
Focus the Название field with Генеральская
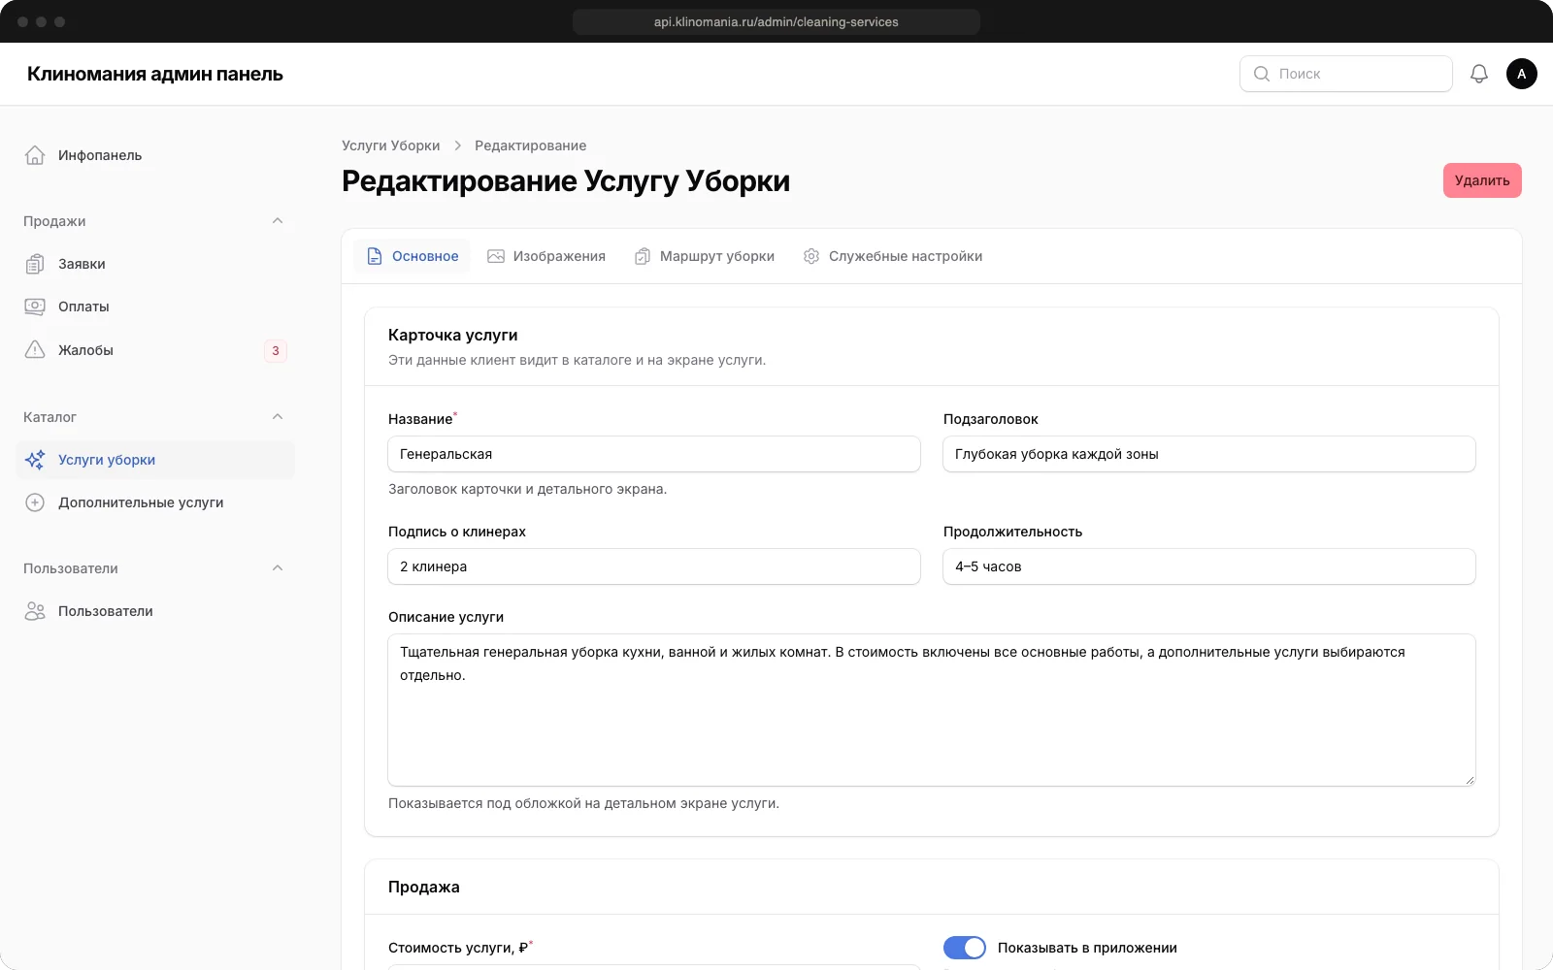[654, 454]
